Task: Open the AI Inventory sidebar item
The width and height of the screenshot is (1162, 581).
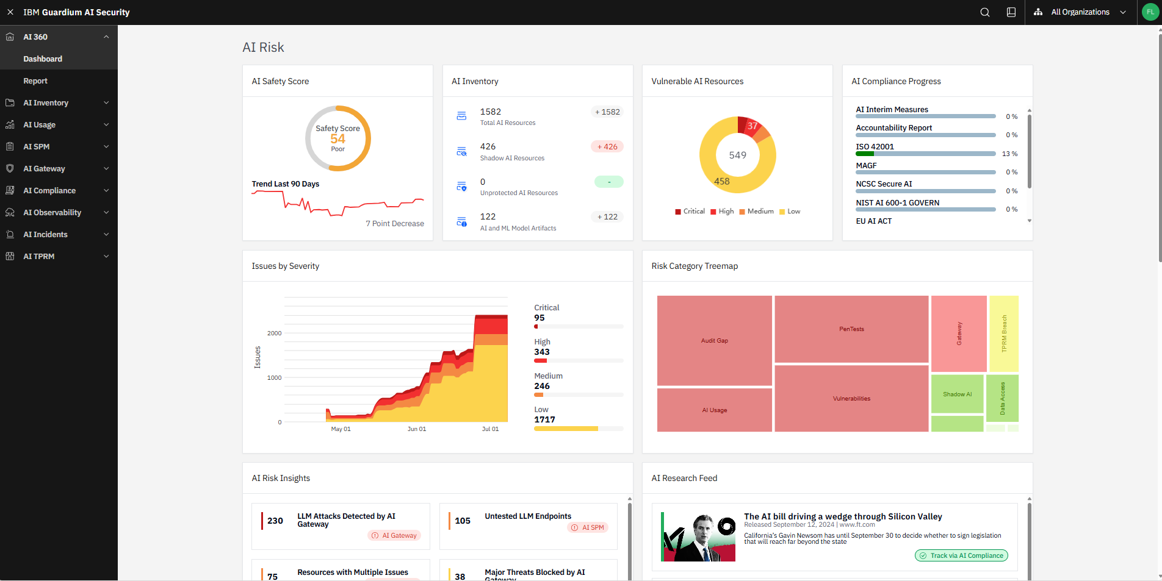Action: tap(59, 102)
